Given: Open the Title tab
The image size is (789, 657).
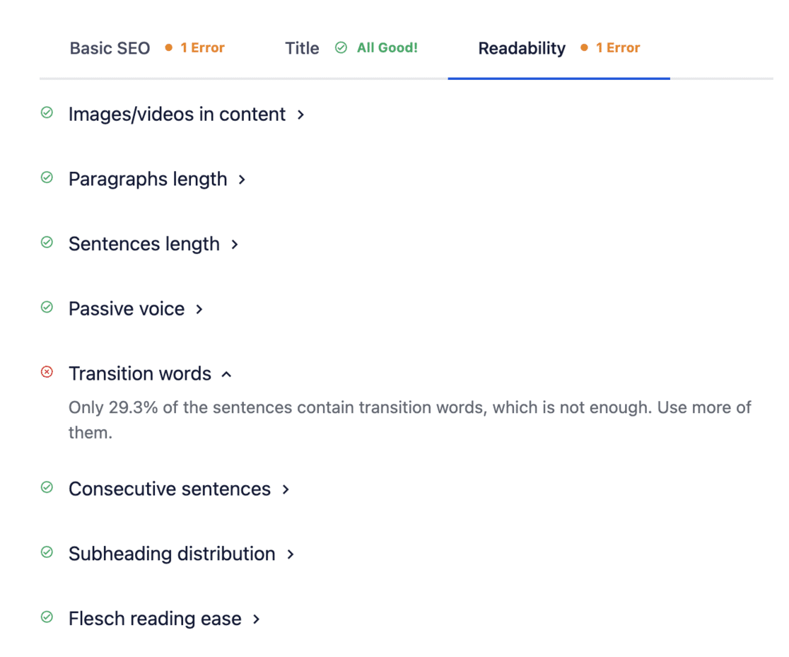Looking at the screenshot, I should point(302,48).
